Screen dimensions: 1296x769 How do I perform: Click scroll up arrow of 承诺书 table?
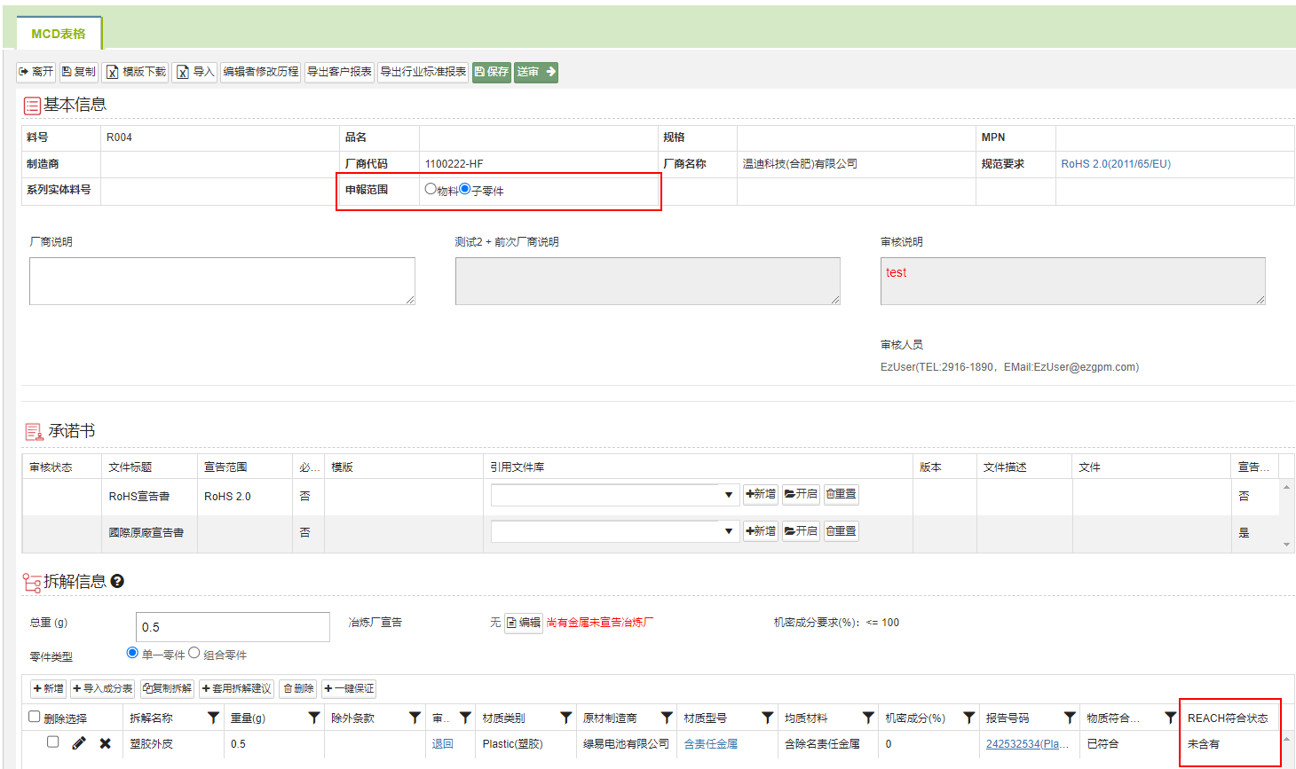1286,487
